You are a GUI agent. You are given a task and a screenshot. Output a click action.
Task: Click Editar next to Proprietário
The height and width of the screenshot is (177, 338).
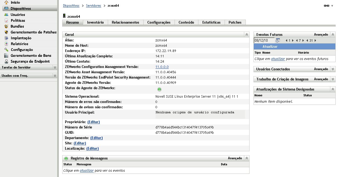coord(94,122)
